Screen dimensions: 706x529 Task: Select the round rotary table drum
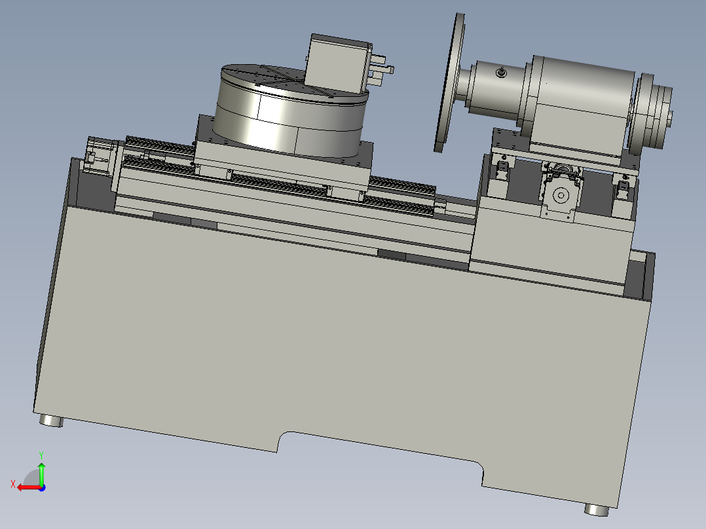coord(288,119)
